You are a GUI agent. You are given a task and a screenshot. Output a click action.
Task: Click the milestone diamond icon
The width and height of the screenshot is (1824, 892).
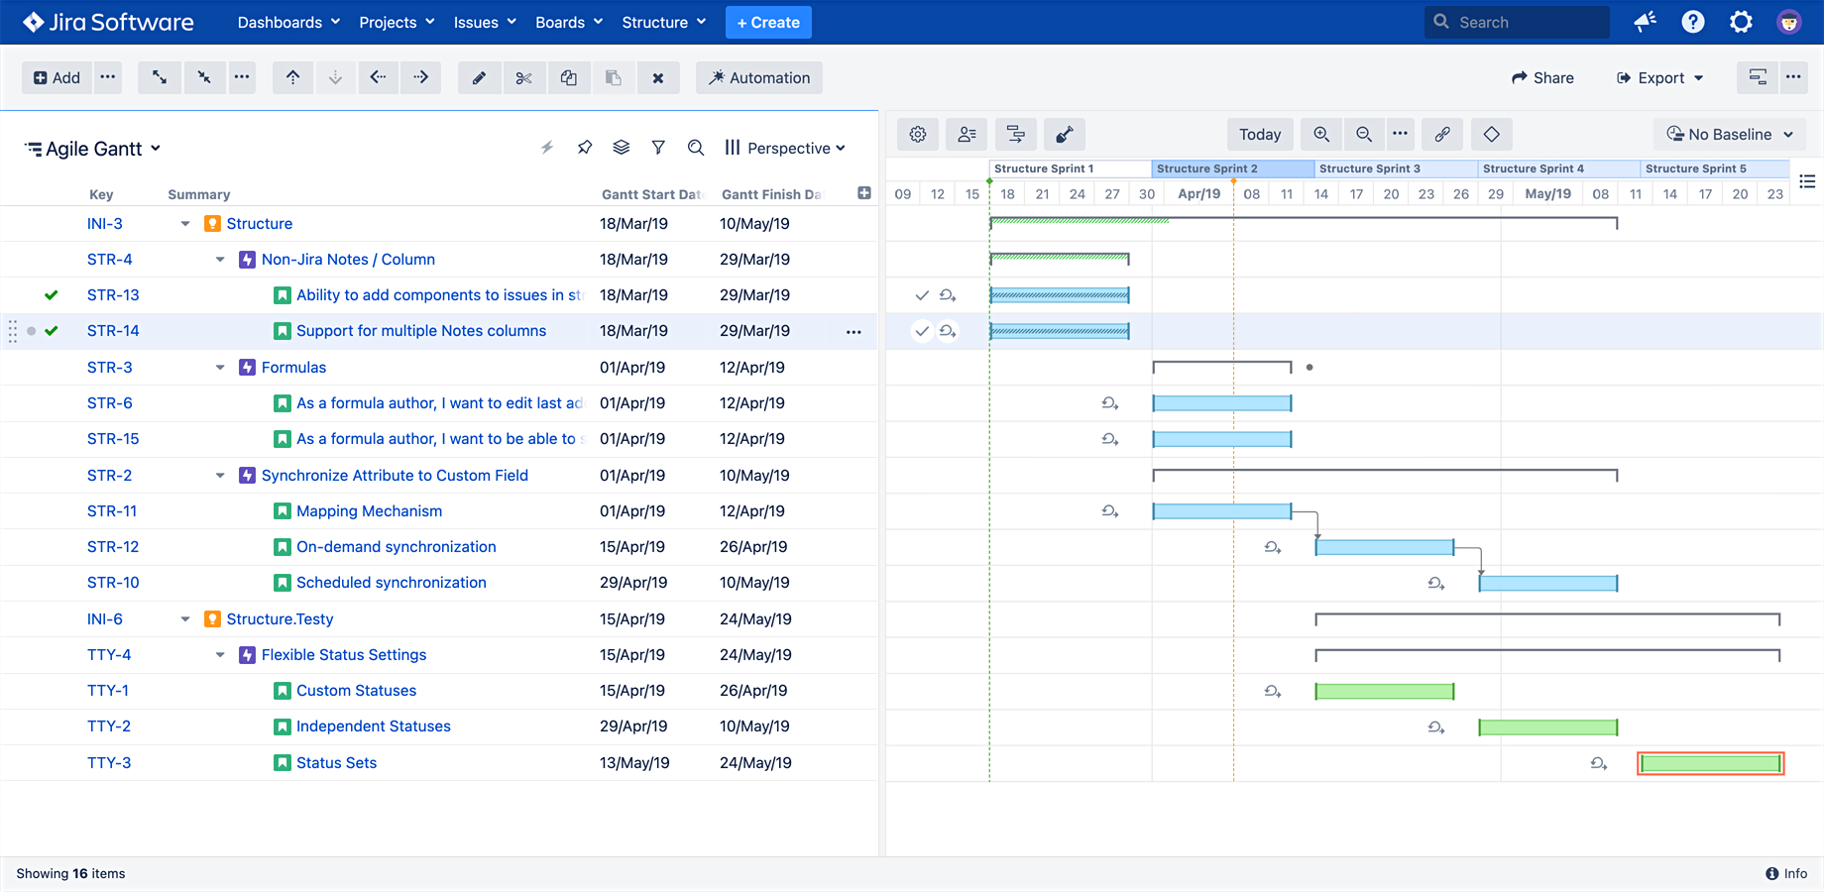pos(1492,134)
